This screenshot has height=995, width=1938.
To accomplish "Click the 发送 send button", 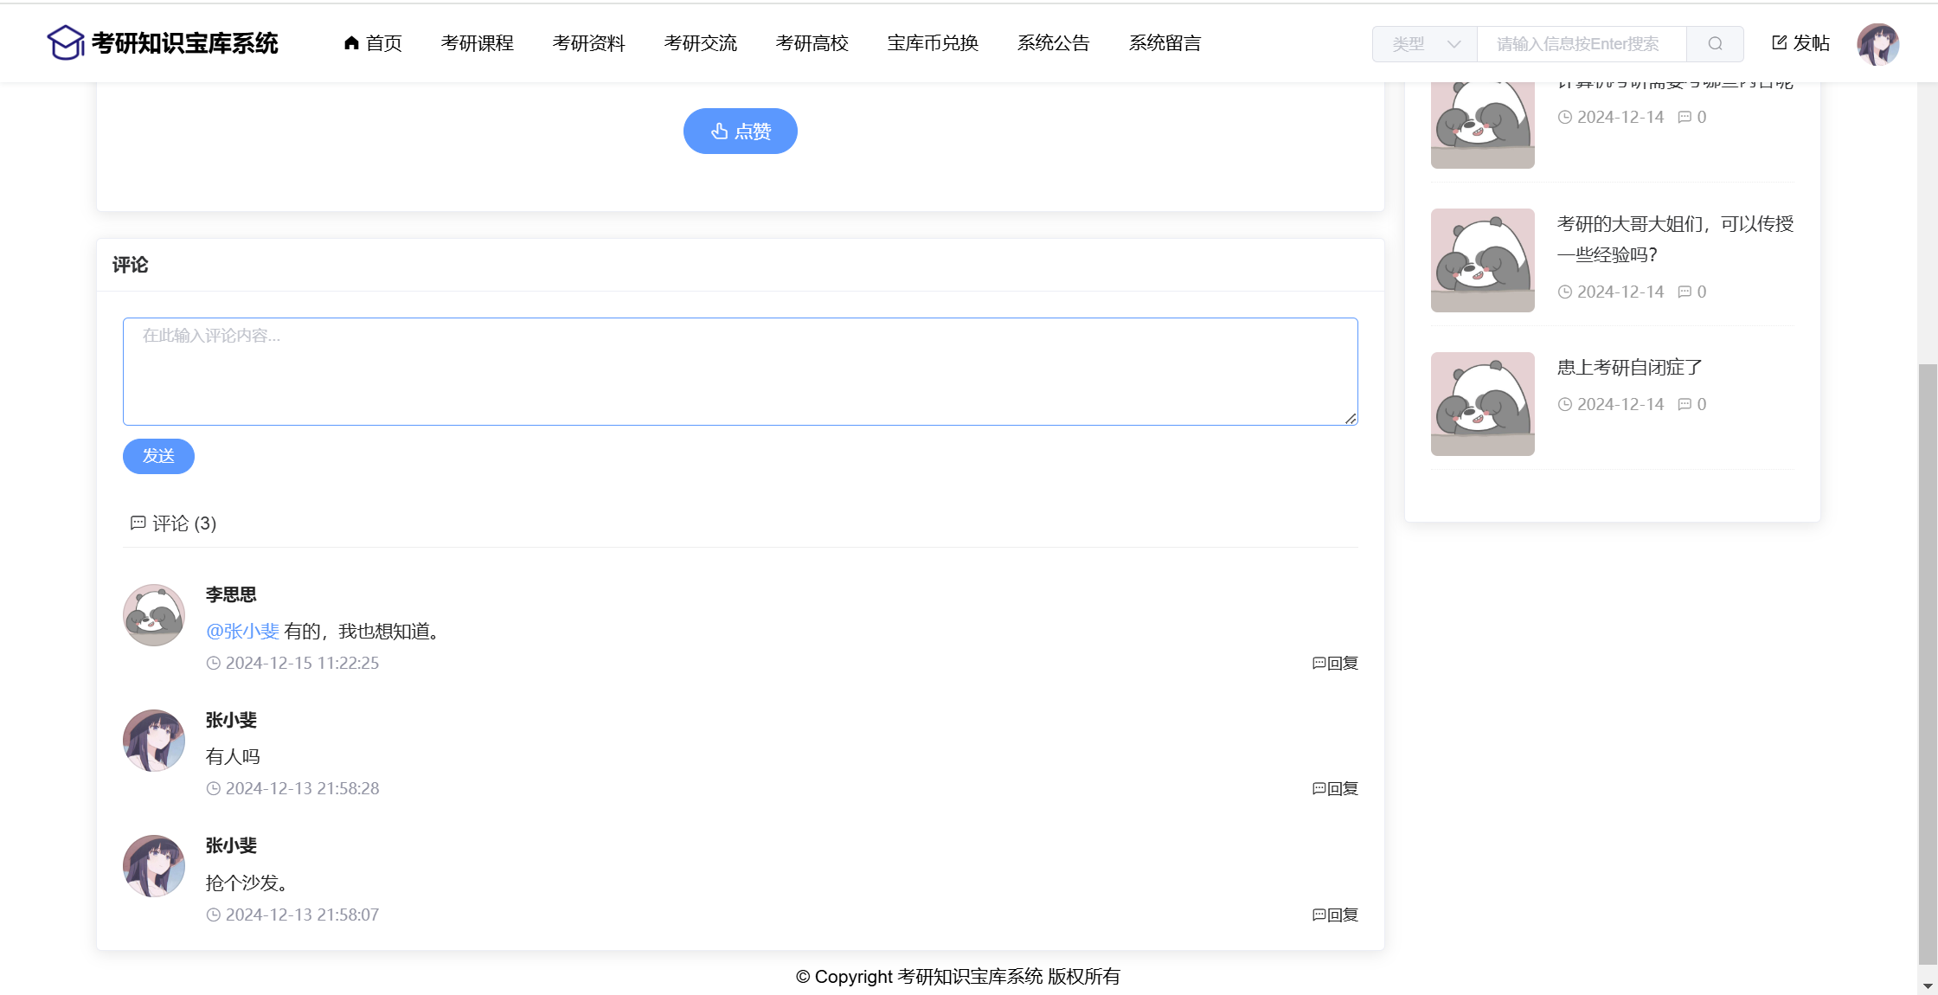I will [x=158, y=456].
